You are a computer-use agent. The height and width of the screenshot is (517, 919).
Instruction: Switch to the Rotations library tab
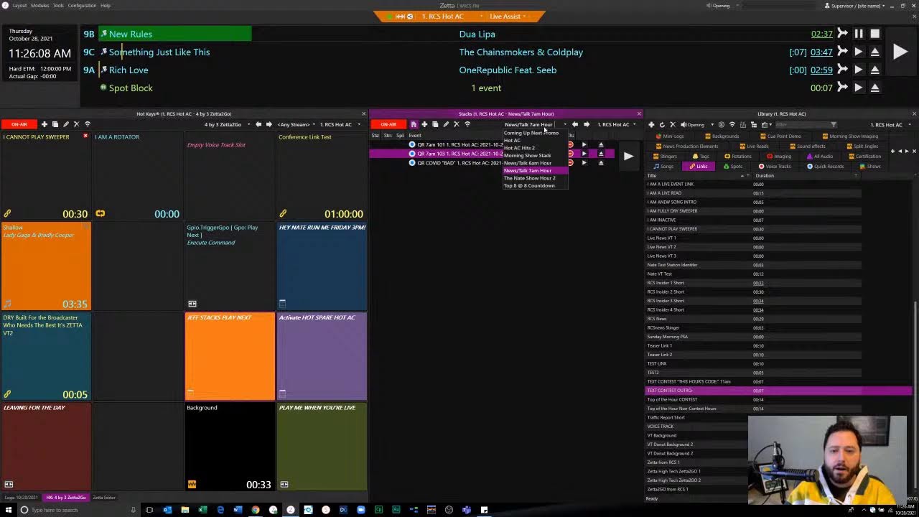[738, 157]
